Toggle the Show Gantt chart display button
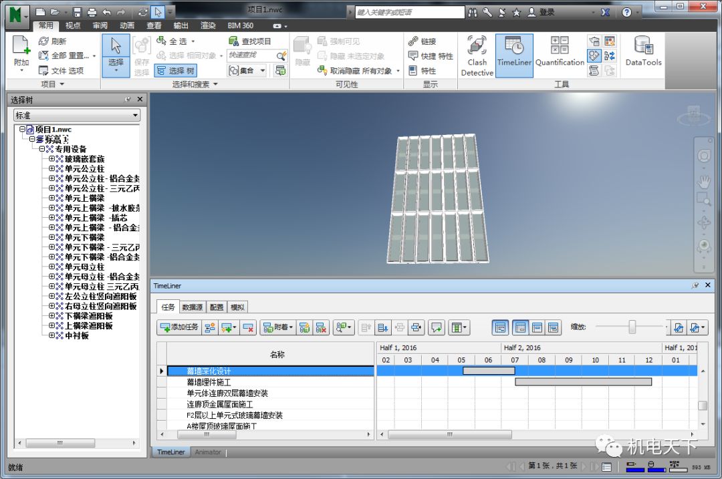Screen dimensions: 722x479 tap(500, 327)
